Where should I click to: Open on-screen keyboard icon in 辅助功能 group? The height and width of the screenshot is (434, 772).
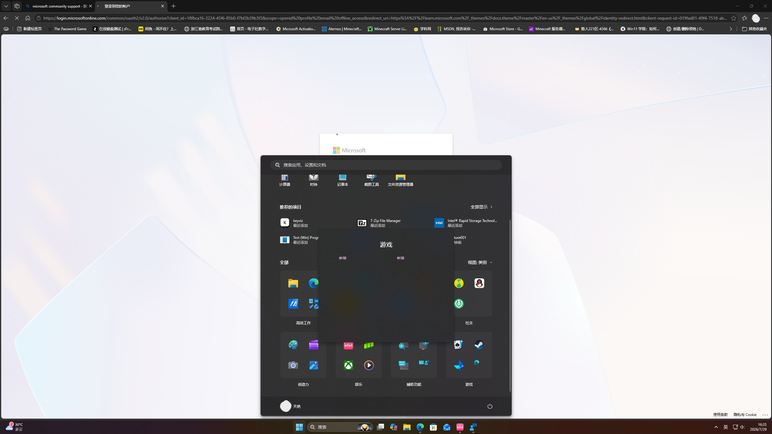[x=403, y=365]
